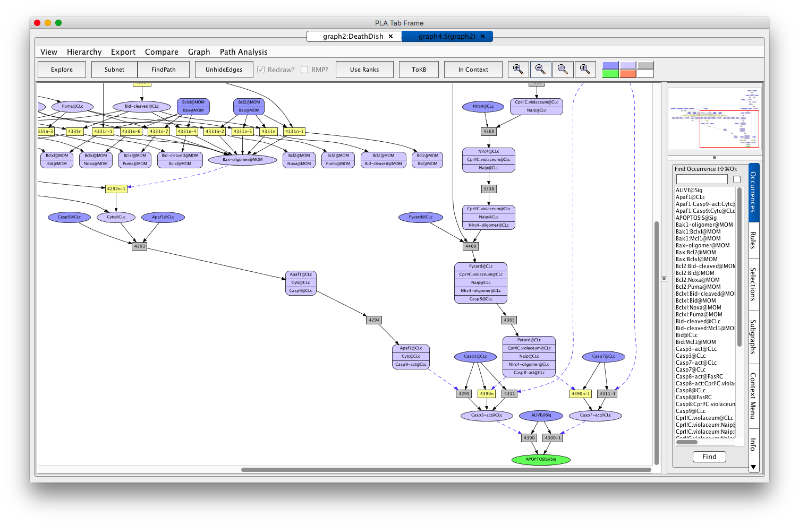Screen dimensions: 799x525
Task: Click the occurrences list vertical scrollbar
Action: [739, 266]
